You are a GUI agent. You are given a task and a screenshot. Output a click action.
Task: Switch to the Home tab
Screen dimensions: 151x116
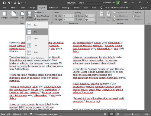point(14,8)
